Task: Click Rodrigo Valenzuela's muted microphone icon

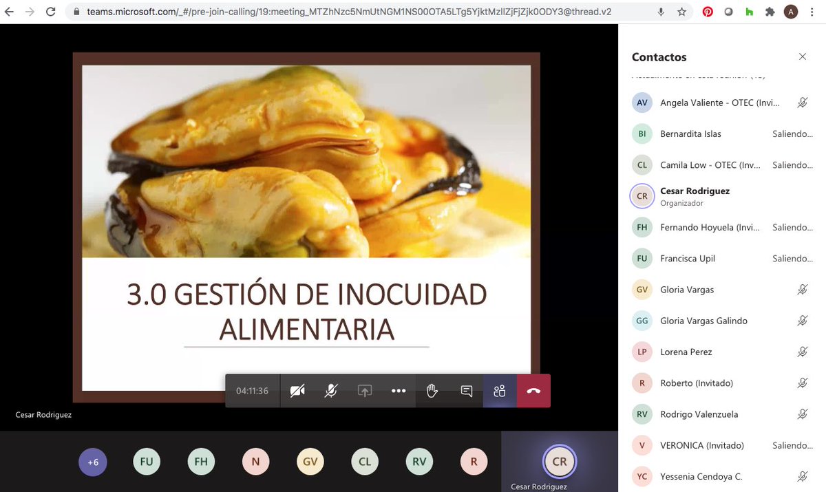Action: (802, 414)
